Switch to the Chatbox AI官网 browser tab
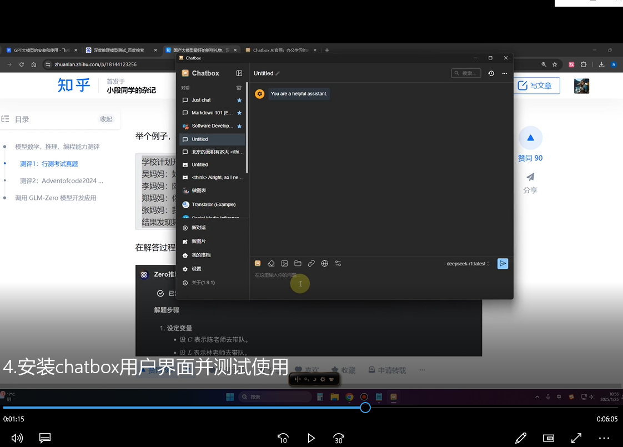This screenshot has height=447, width=623. click(281, 50)
